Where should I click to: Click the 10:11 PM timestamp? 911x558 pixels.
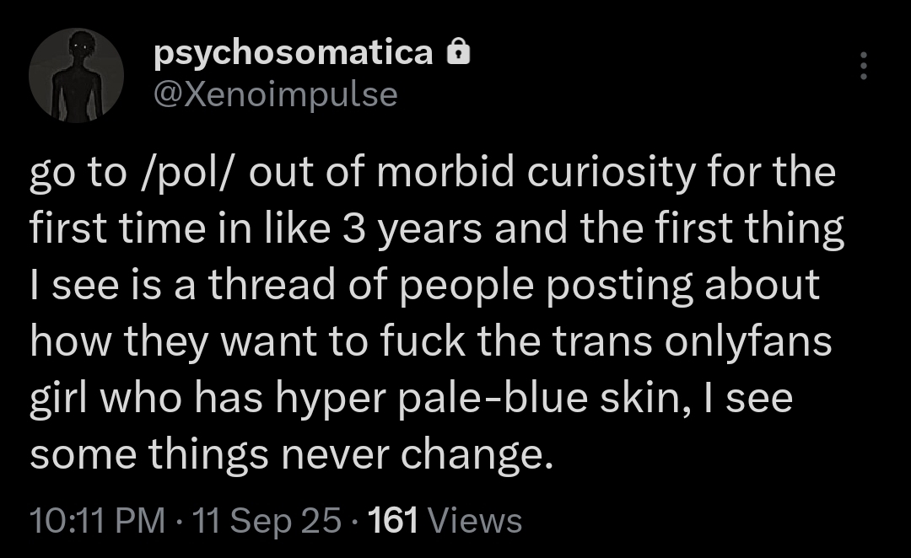tap(97, 520)
